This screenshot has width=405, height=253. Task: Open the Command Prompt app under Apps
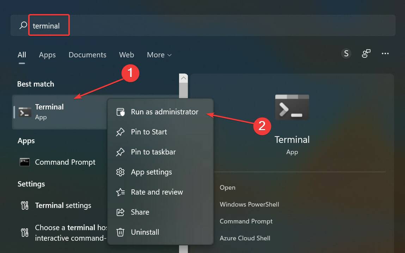point(65,162)
